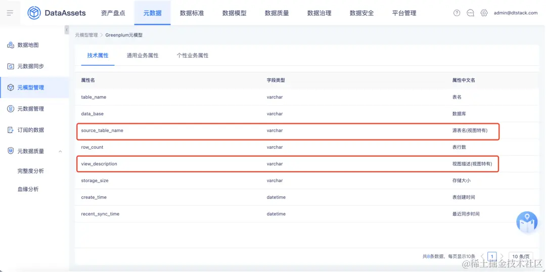Switch to the 个性业务属性 tab
The height and width of the screenshot is (272, 546).
[193, 56]
